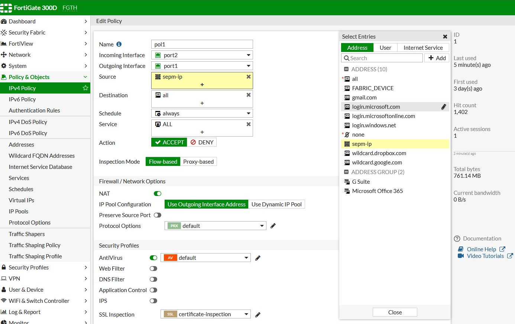
Task: Edit the Protocol Options default profile
Action: [273, 226]
